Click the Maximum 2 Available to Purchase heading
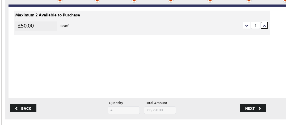Image resolution: width=286 pixels, height=125 pixels. 48,15
